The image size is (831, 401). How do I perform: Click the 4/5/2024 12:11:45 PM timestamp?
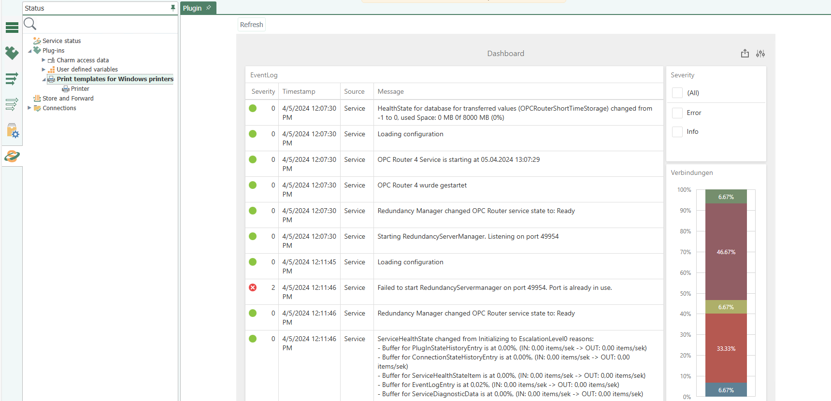click(309, 266)
